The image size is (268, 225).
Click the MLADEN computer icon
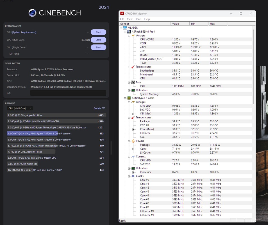click(125, 28)
